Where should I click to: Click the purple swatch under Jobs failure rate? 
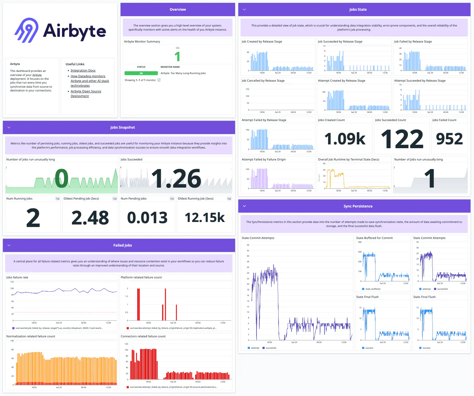[x=13, y=328]
